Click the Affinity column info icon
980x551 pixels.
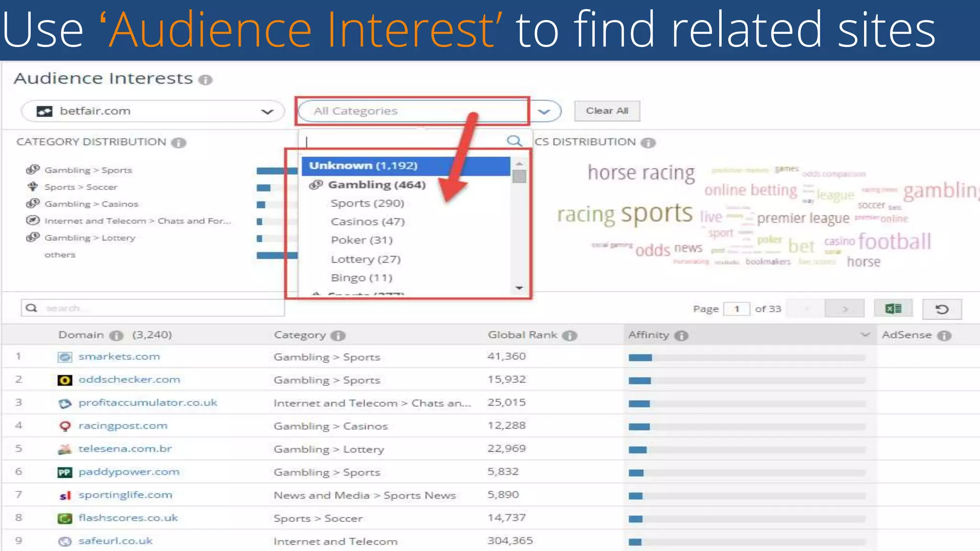click(x=681, y=336)
